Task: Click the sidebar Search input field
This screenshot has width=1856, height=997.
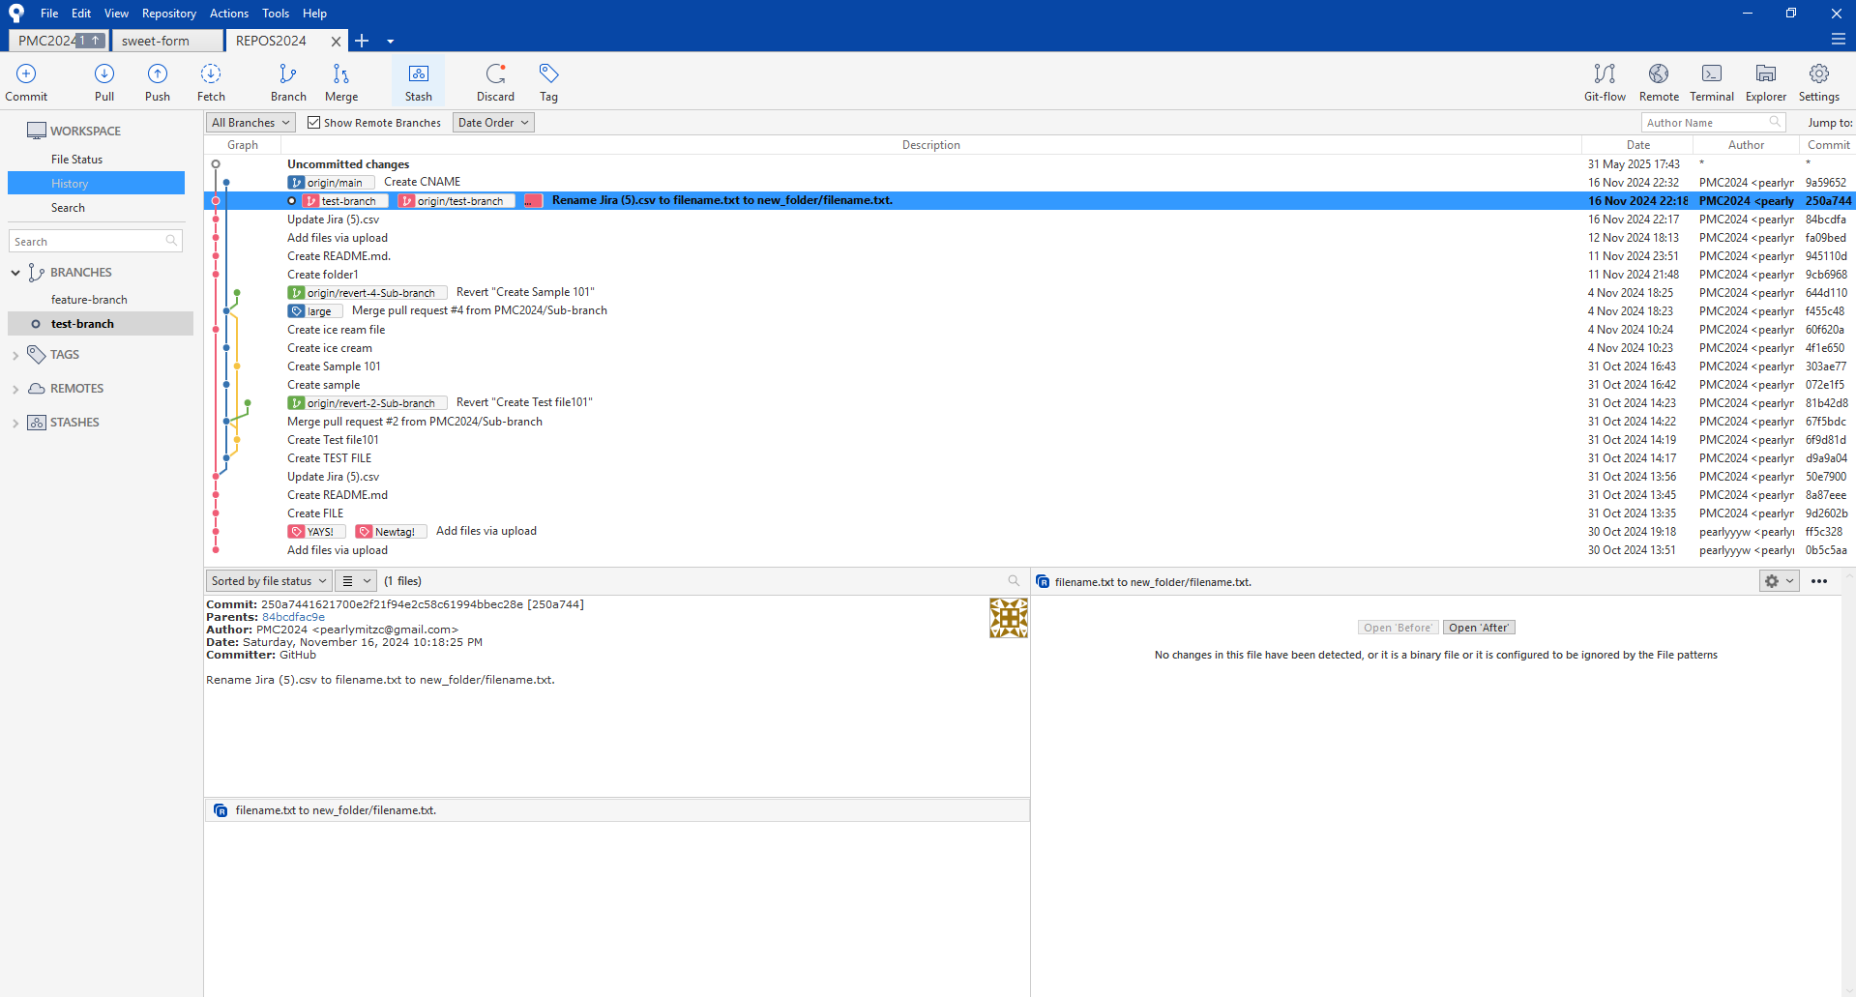Action: (x=89, y=242)
